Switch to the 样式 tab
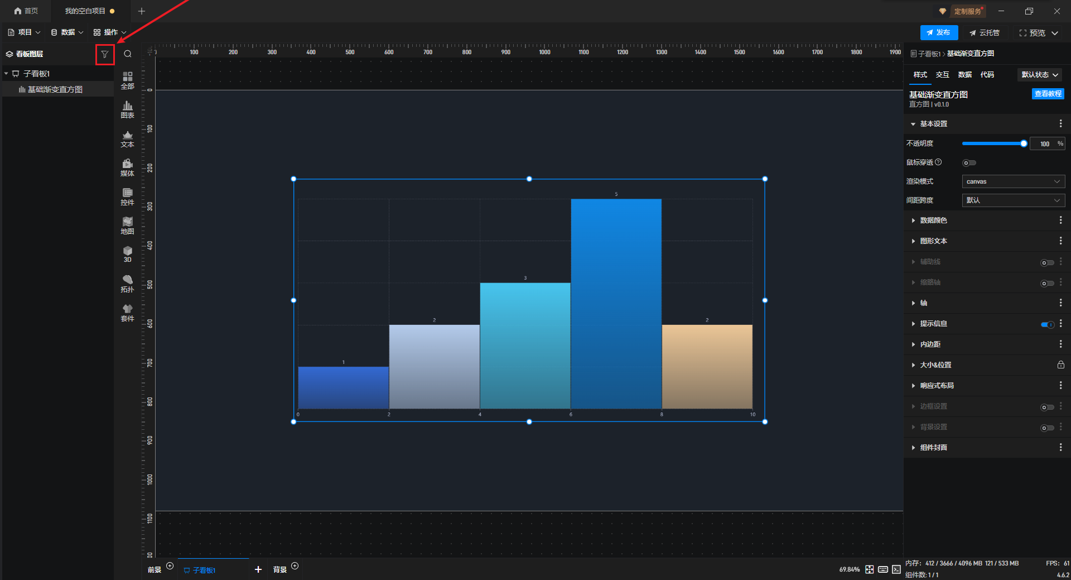The height and width of the screenshot is (580, 1071). point(920,75)
